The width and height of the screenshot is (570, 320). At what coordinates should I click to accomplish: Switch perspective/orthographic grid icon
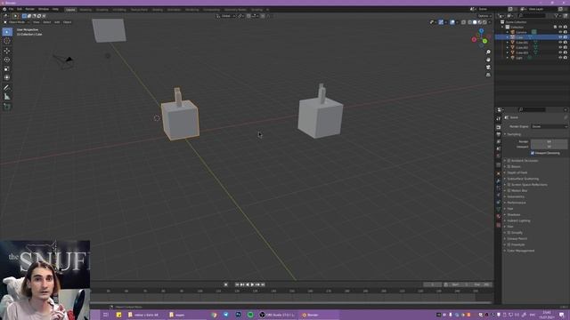[488, 75]
